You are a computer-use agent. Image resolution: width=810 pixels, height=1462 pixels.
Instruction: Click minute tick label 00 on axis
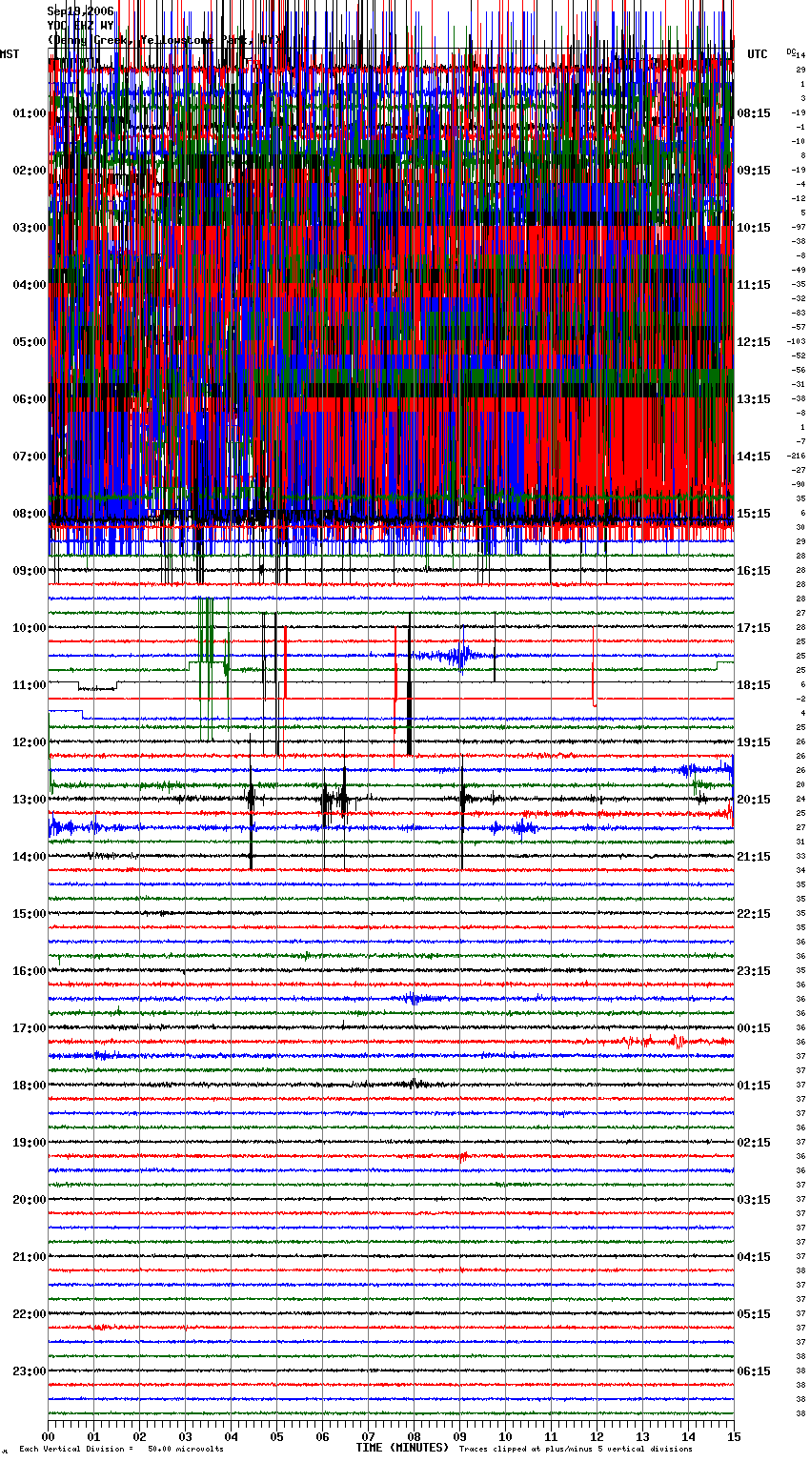pyautogui.click(x=48, y=1436)
